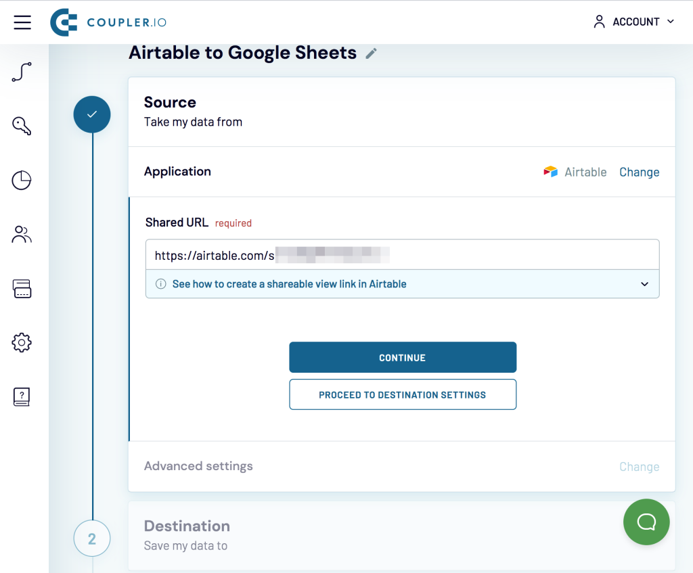This screenshot has height=573, width=693.
Task: Click the CONTINUE button
Action: (x=403, y=357)
